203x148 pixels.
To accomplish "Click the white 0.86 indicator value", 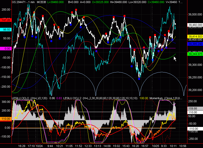I will 52,98.
